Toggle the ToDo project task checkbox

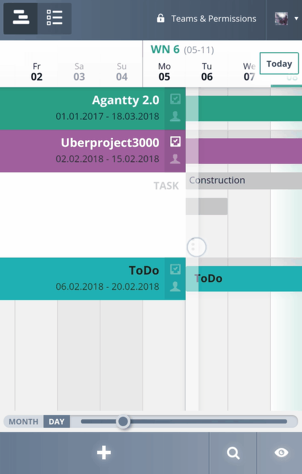[x=175, y=269]
